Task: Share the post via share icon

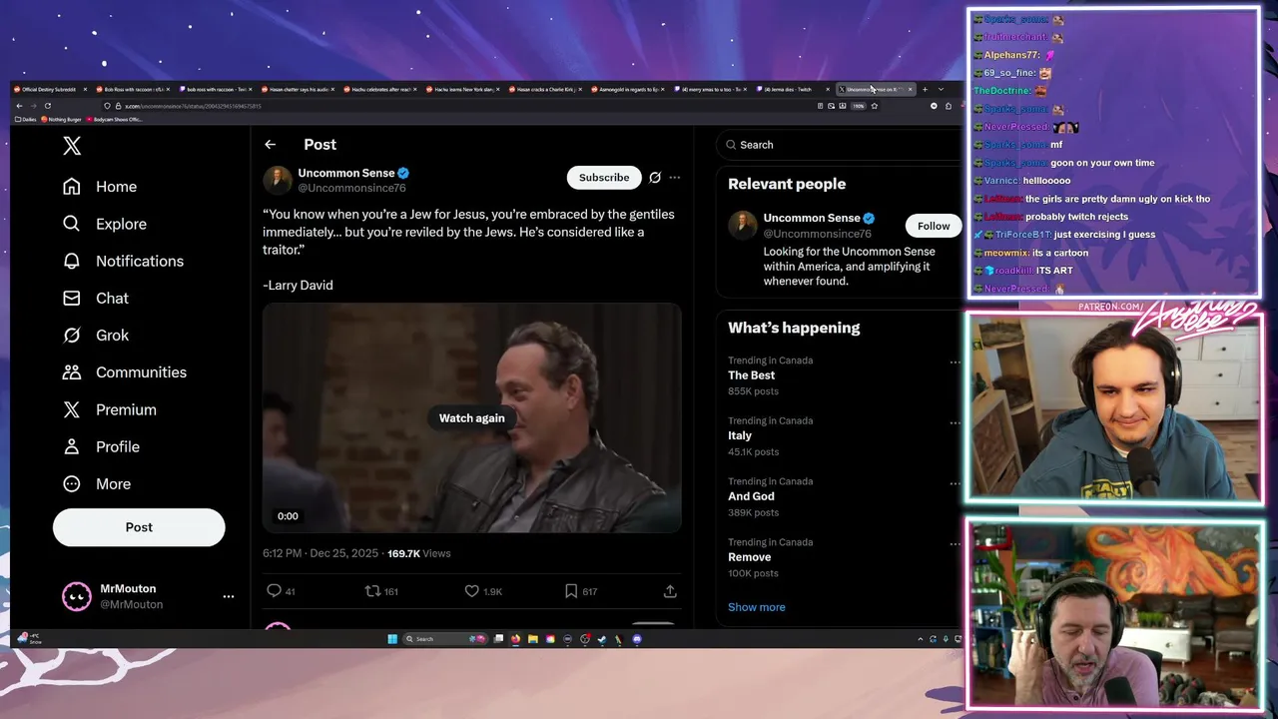Action: point(670,591)
